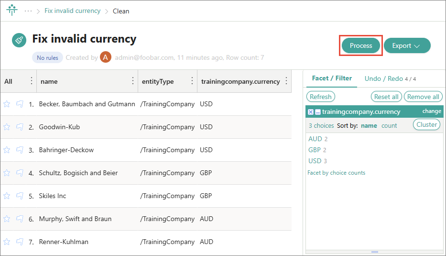Viewport: 446px width, 256px height.
Task: Star row 4 Schultz, Bogisich and Beier
Action: 7,173
